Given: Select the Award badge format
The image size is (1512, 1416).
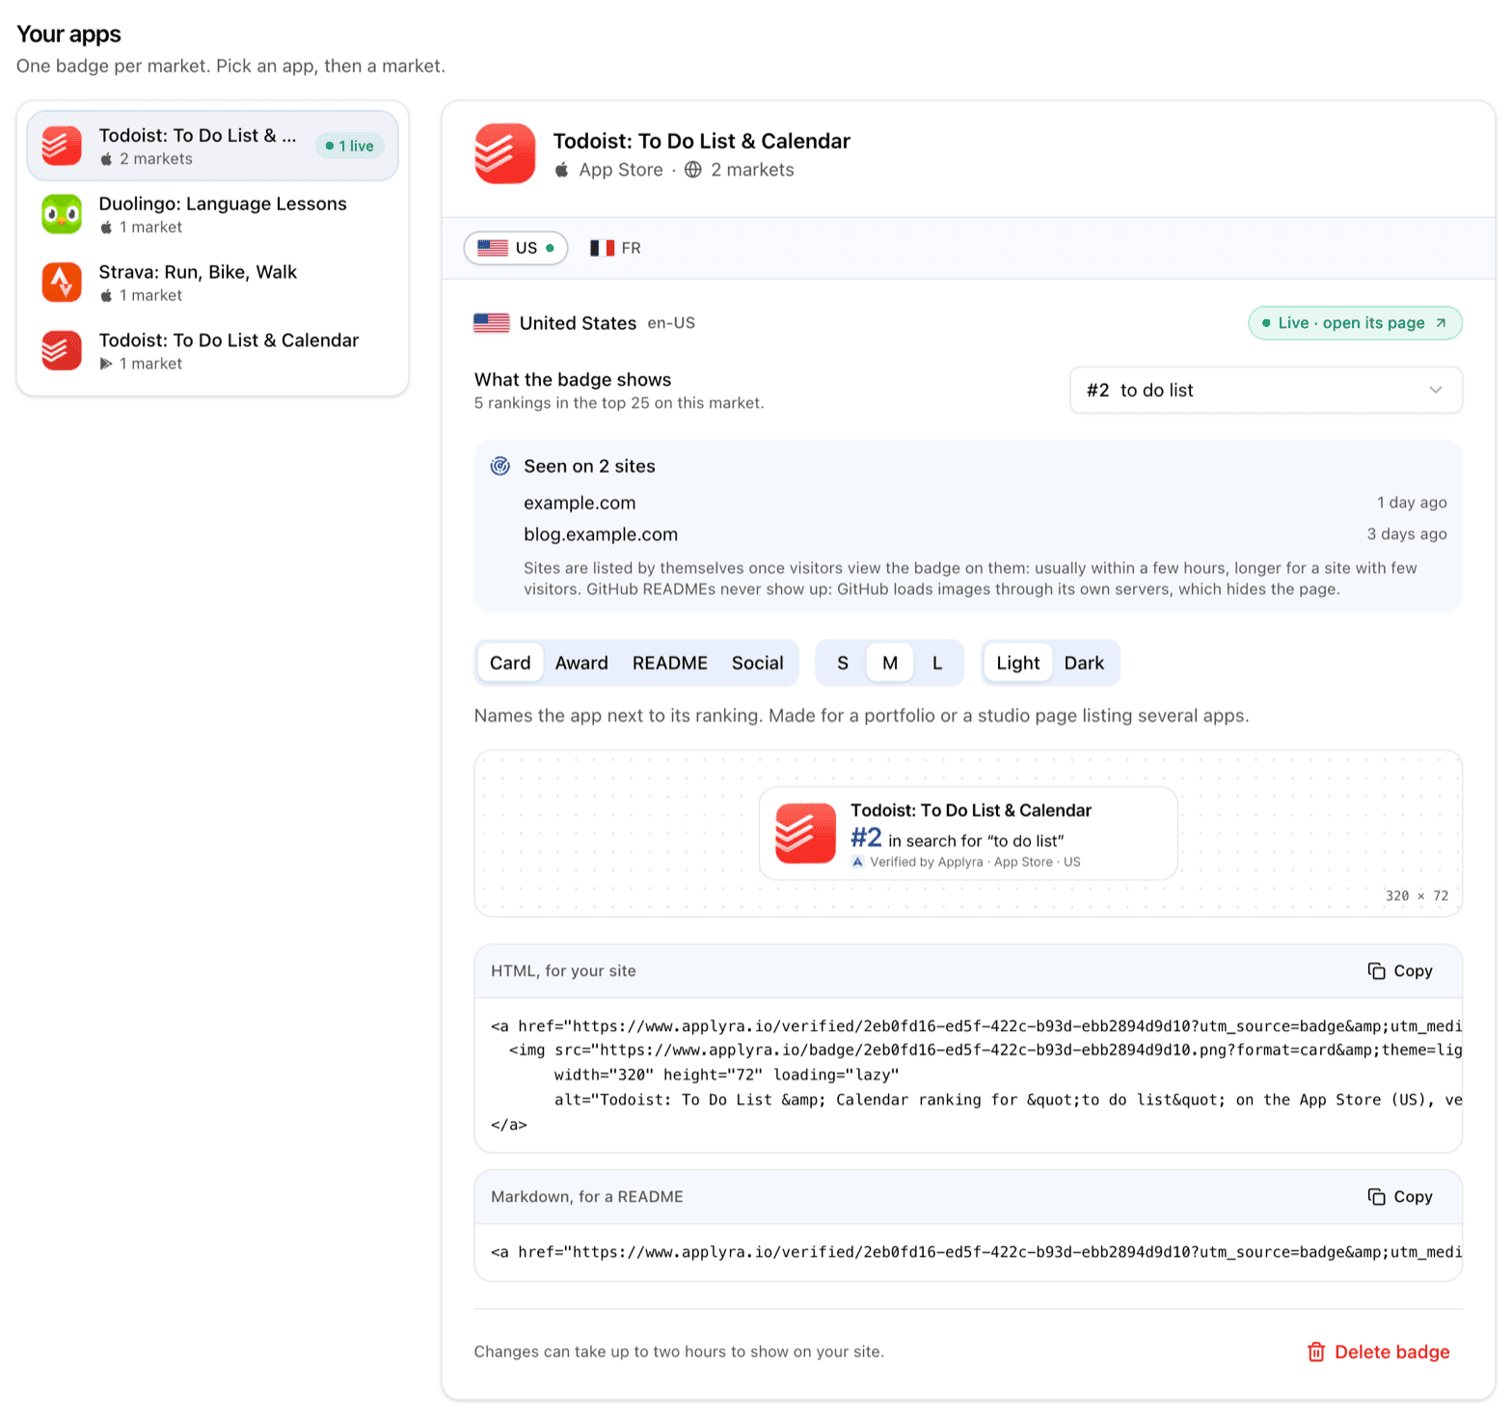Looking at the screenshot, I should [x=581, y=664].
